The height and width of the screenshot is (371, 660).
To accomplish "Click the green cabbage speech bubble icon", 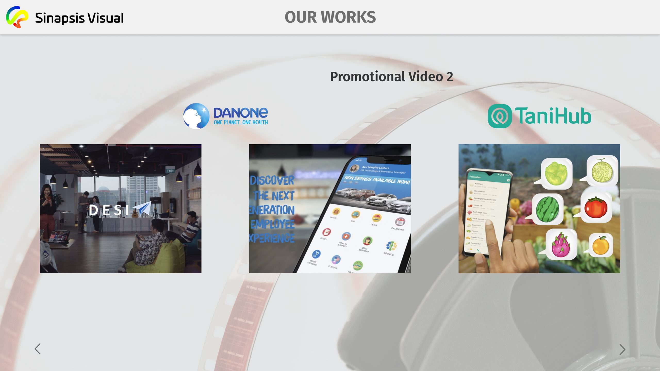I will pos(556,173).
